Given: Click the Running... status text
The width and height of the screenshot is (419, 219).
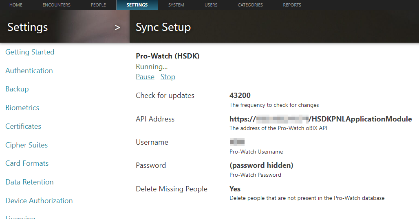Looking at the screenshot, I should pos(152,67).
